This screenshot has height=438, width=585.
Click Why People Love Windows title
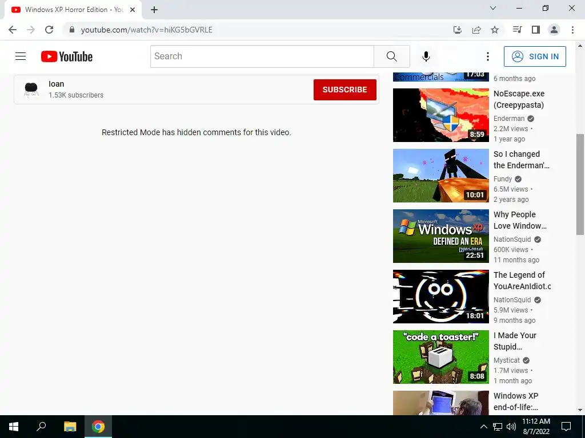520,220
